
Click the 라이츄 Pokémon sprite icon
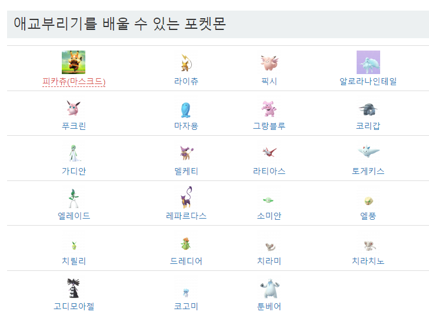click(x=186, y=62)
